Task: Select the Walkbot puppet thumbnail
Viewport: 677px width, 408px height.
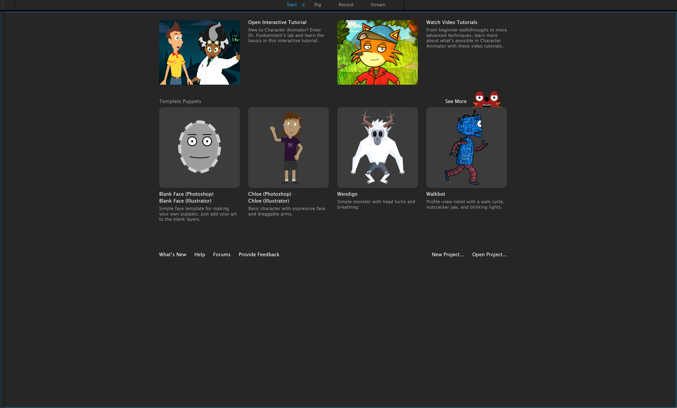Action: point(466,147)
